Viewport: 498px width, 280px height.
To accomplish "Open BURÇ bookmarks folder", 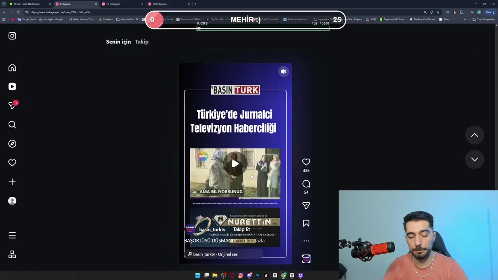I will pyautogui.click(x=371, y=19).
